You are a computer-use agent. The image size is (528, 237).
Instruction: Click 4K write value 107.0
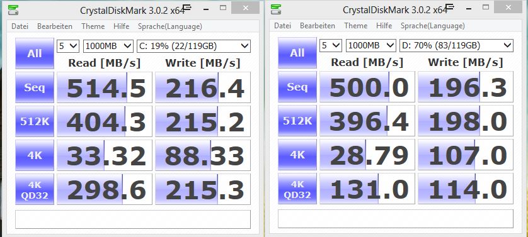pos(466,155)
